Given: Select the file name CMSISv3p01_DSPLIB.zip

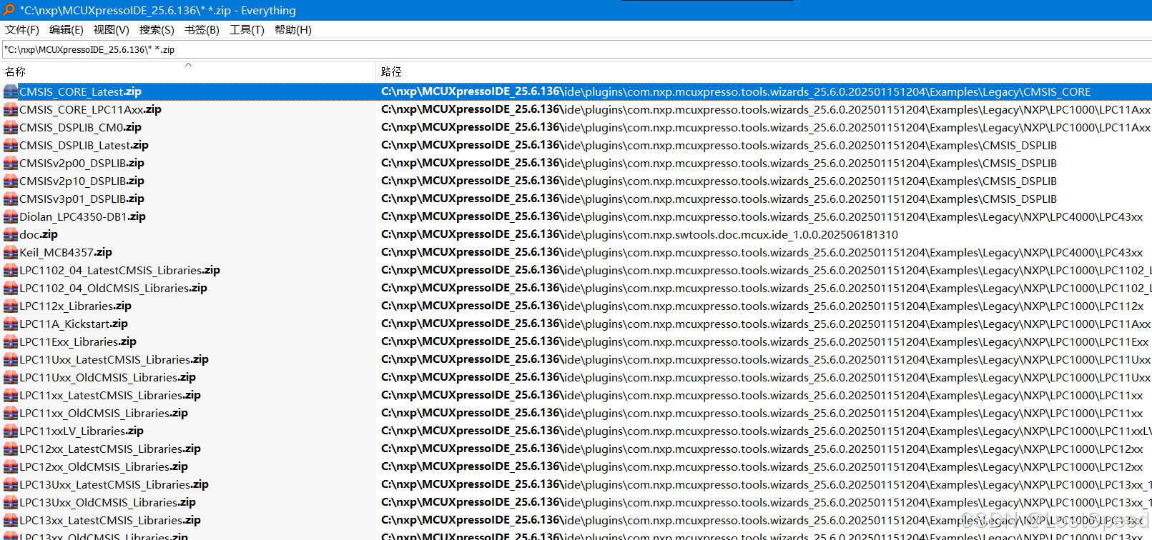Looking at the screenshot, I should pyautogui.click(x=82, y=199).
